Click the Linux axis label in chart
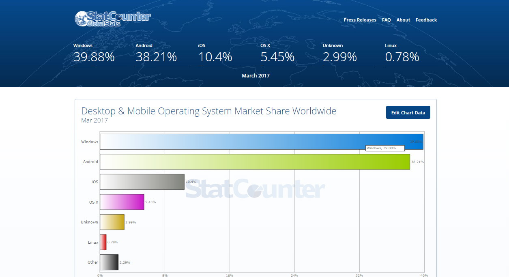Viewport: 509px width, 277px height. 93,243
